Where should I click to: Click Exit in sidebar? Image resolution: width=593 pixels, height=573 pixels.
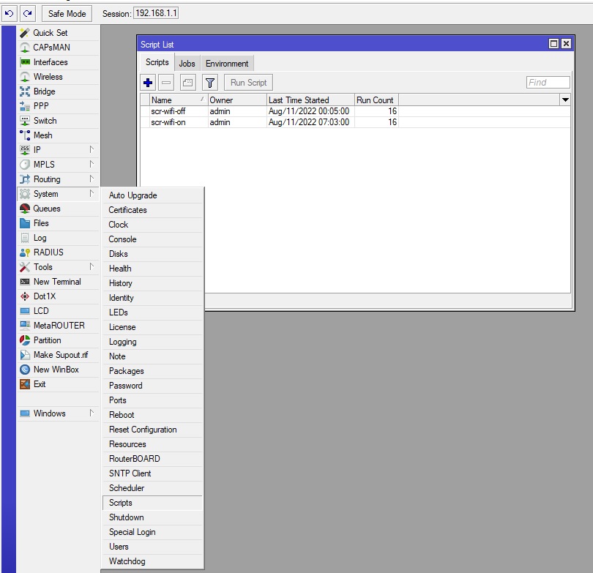click(59, 384)
